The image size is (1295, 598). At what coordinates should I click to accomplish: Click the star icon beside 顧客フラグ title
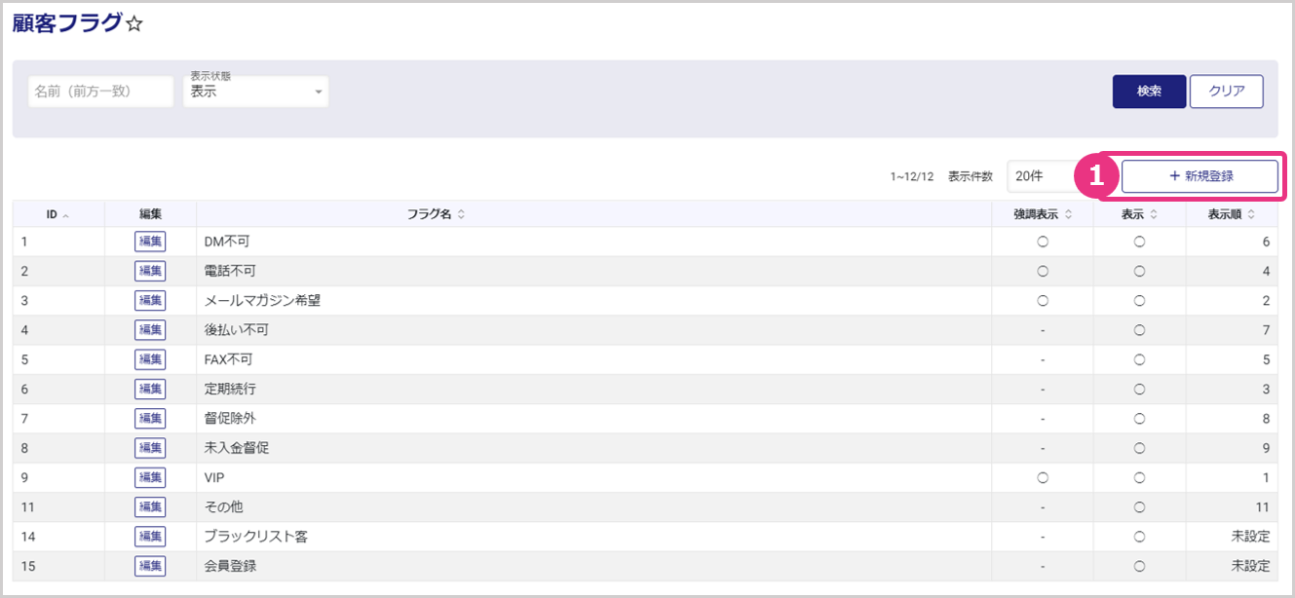pos(134,25)
